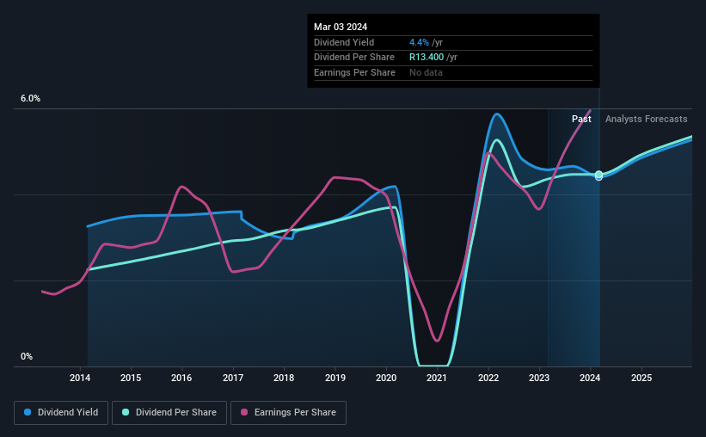
Task: Select the 2025 x-axis label
Action: [642, 378]
